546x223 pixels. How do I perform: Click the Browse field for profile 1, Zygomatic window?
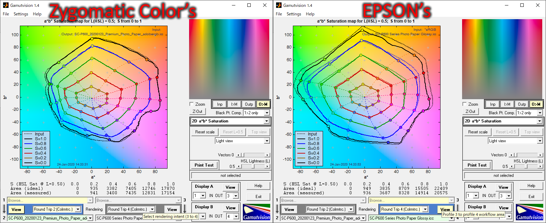pyautogui.click(x=50, y=200)
